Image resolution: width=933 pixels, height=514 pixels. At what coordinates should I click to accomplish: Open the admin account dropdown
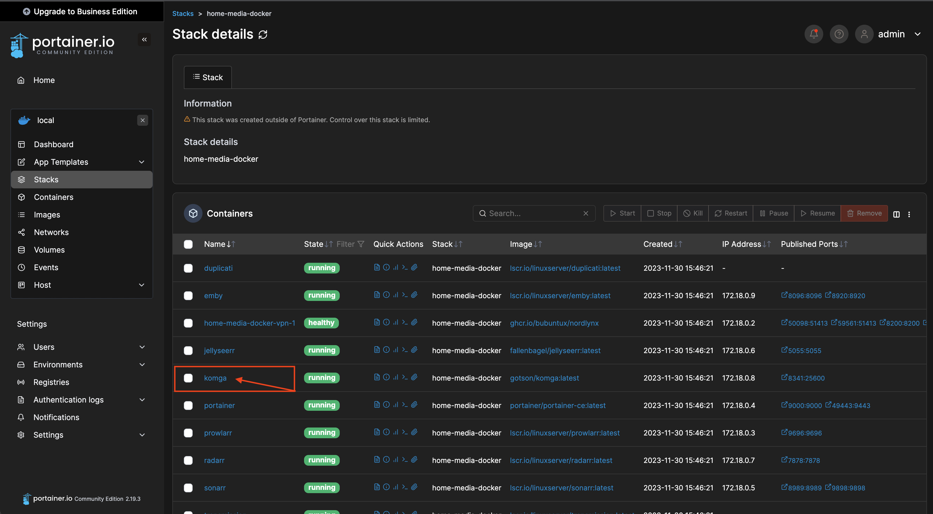click(x=917, y=34)
